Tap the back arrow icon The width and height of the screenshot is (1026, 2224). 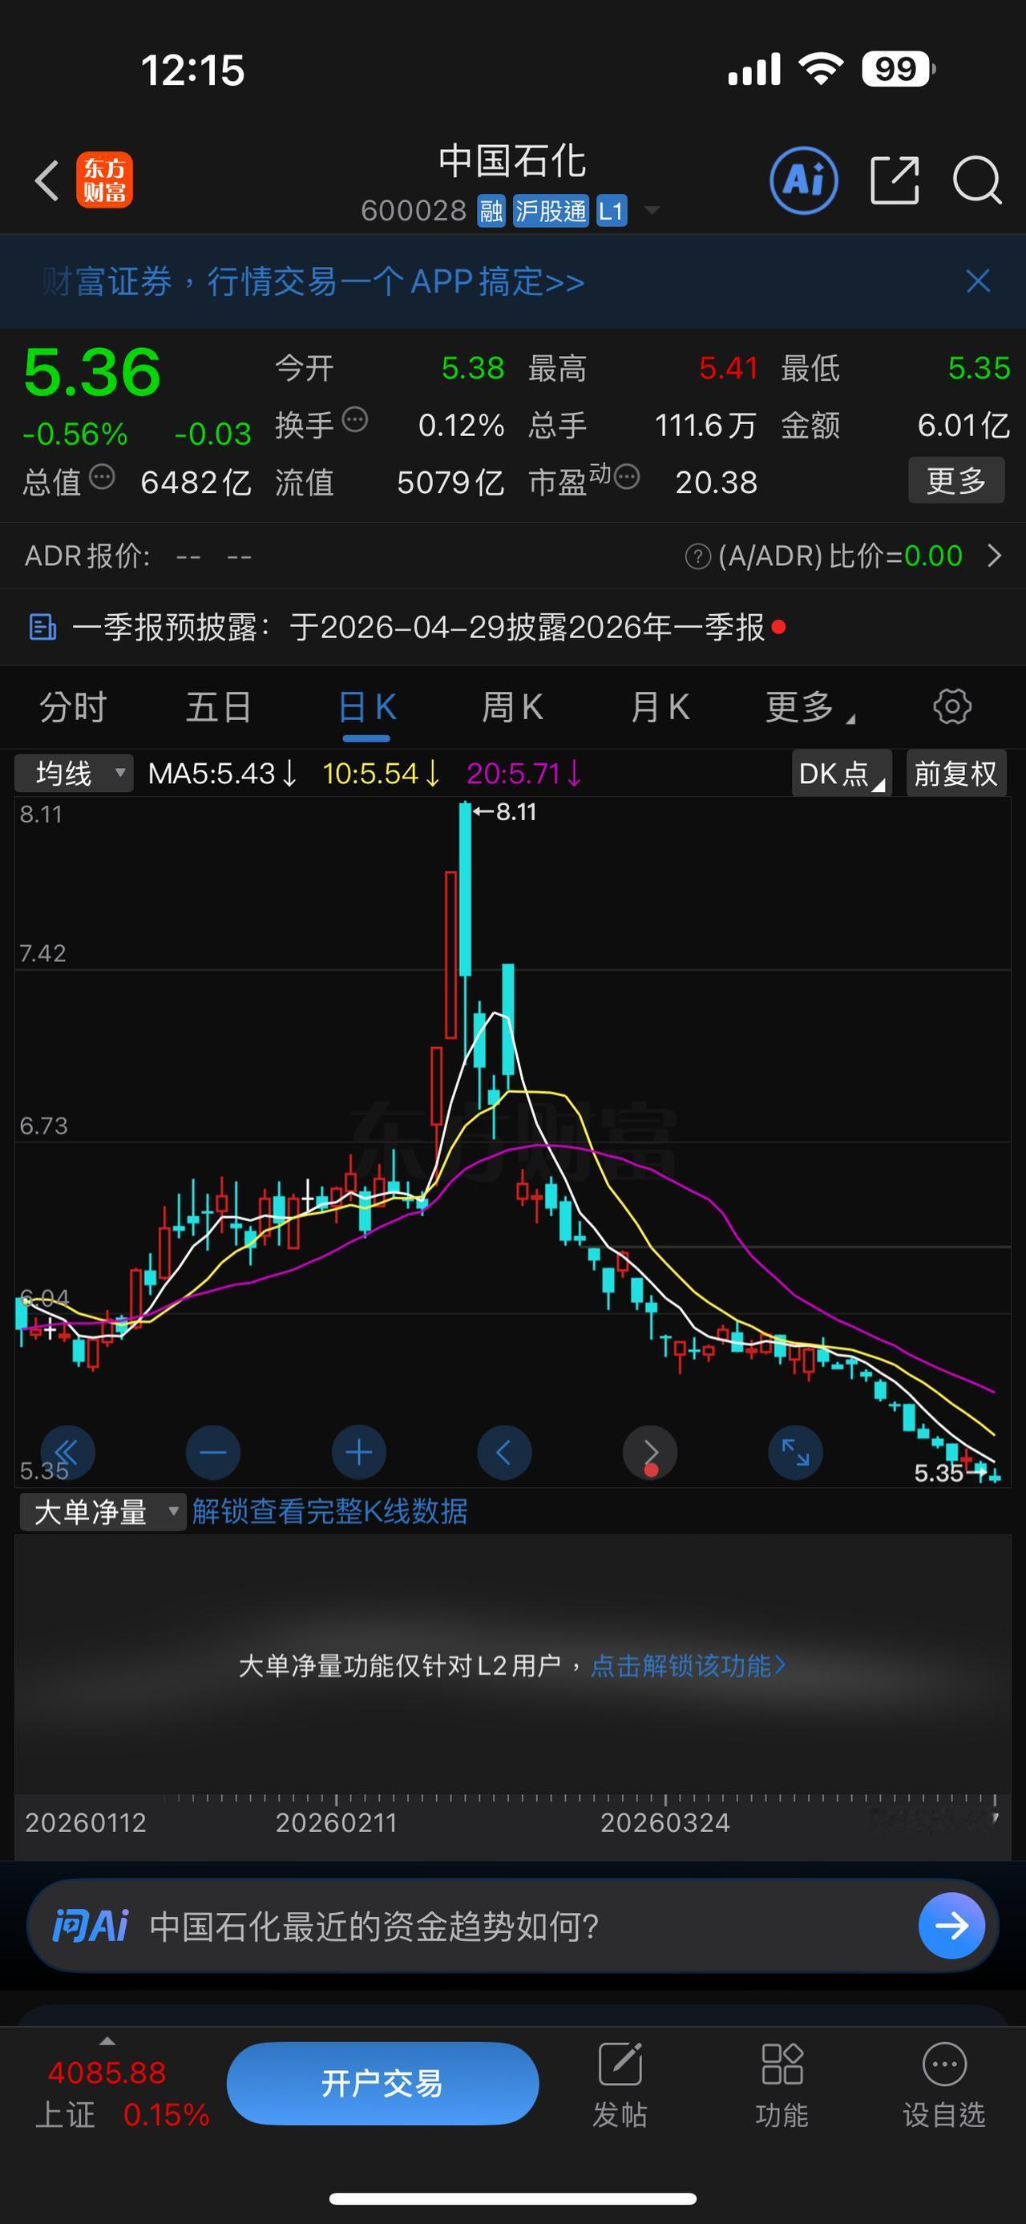coord(46,180)
